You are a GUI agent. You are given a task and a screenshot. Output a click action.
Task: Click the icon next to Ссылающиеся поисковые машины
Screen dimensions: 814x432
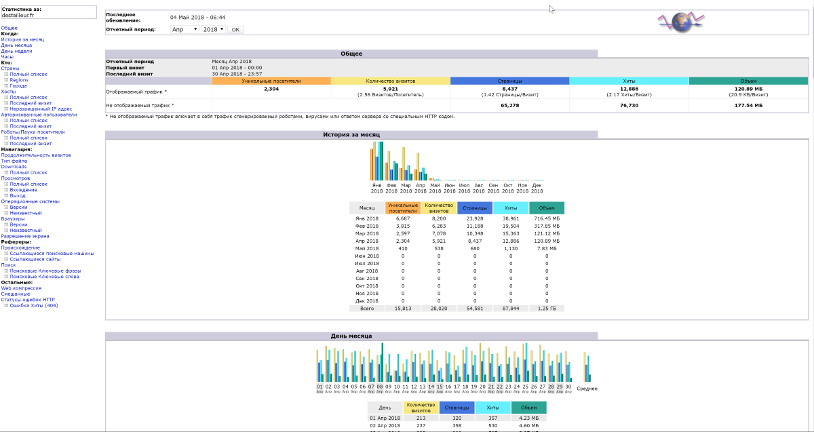6,254
